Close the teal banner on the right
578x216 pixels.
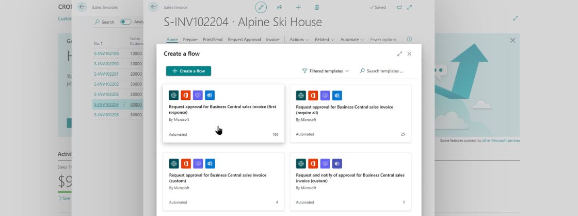513,41
